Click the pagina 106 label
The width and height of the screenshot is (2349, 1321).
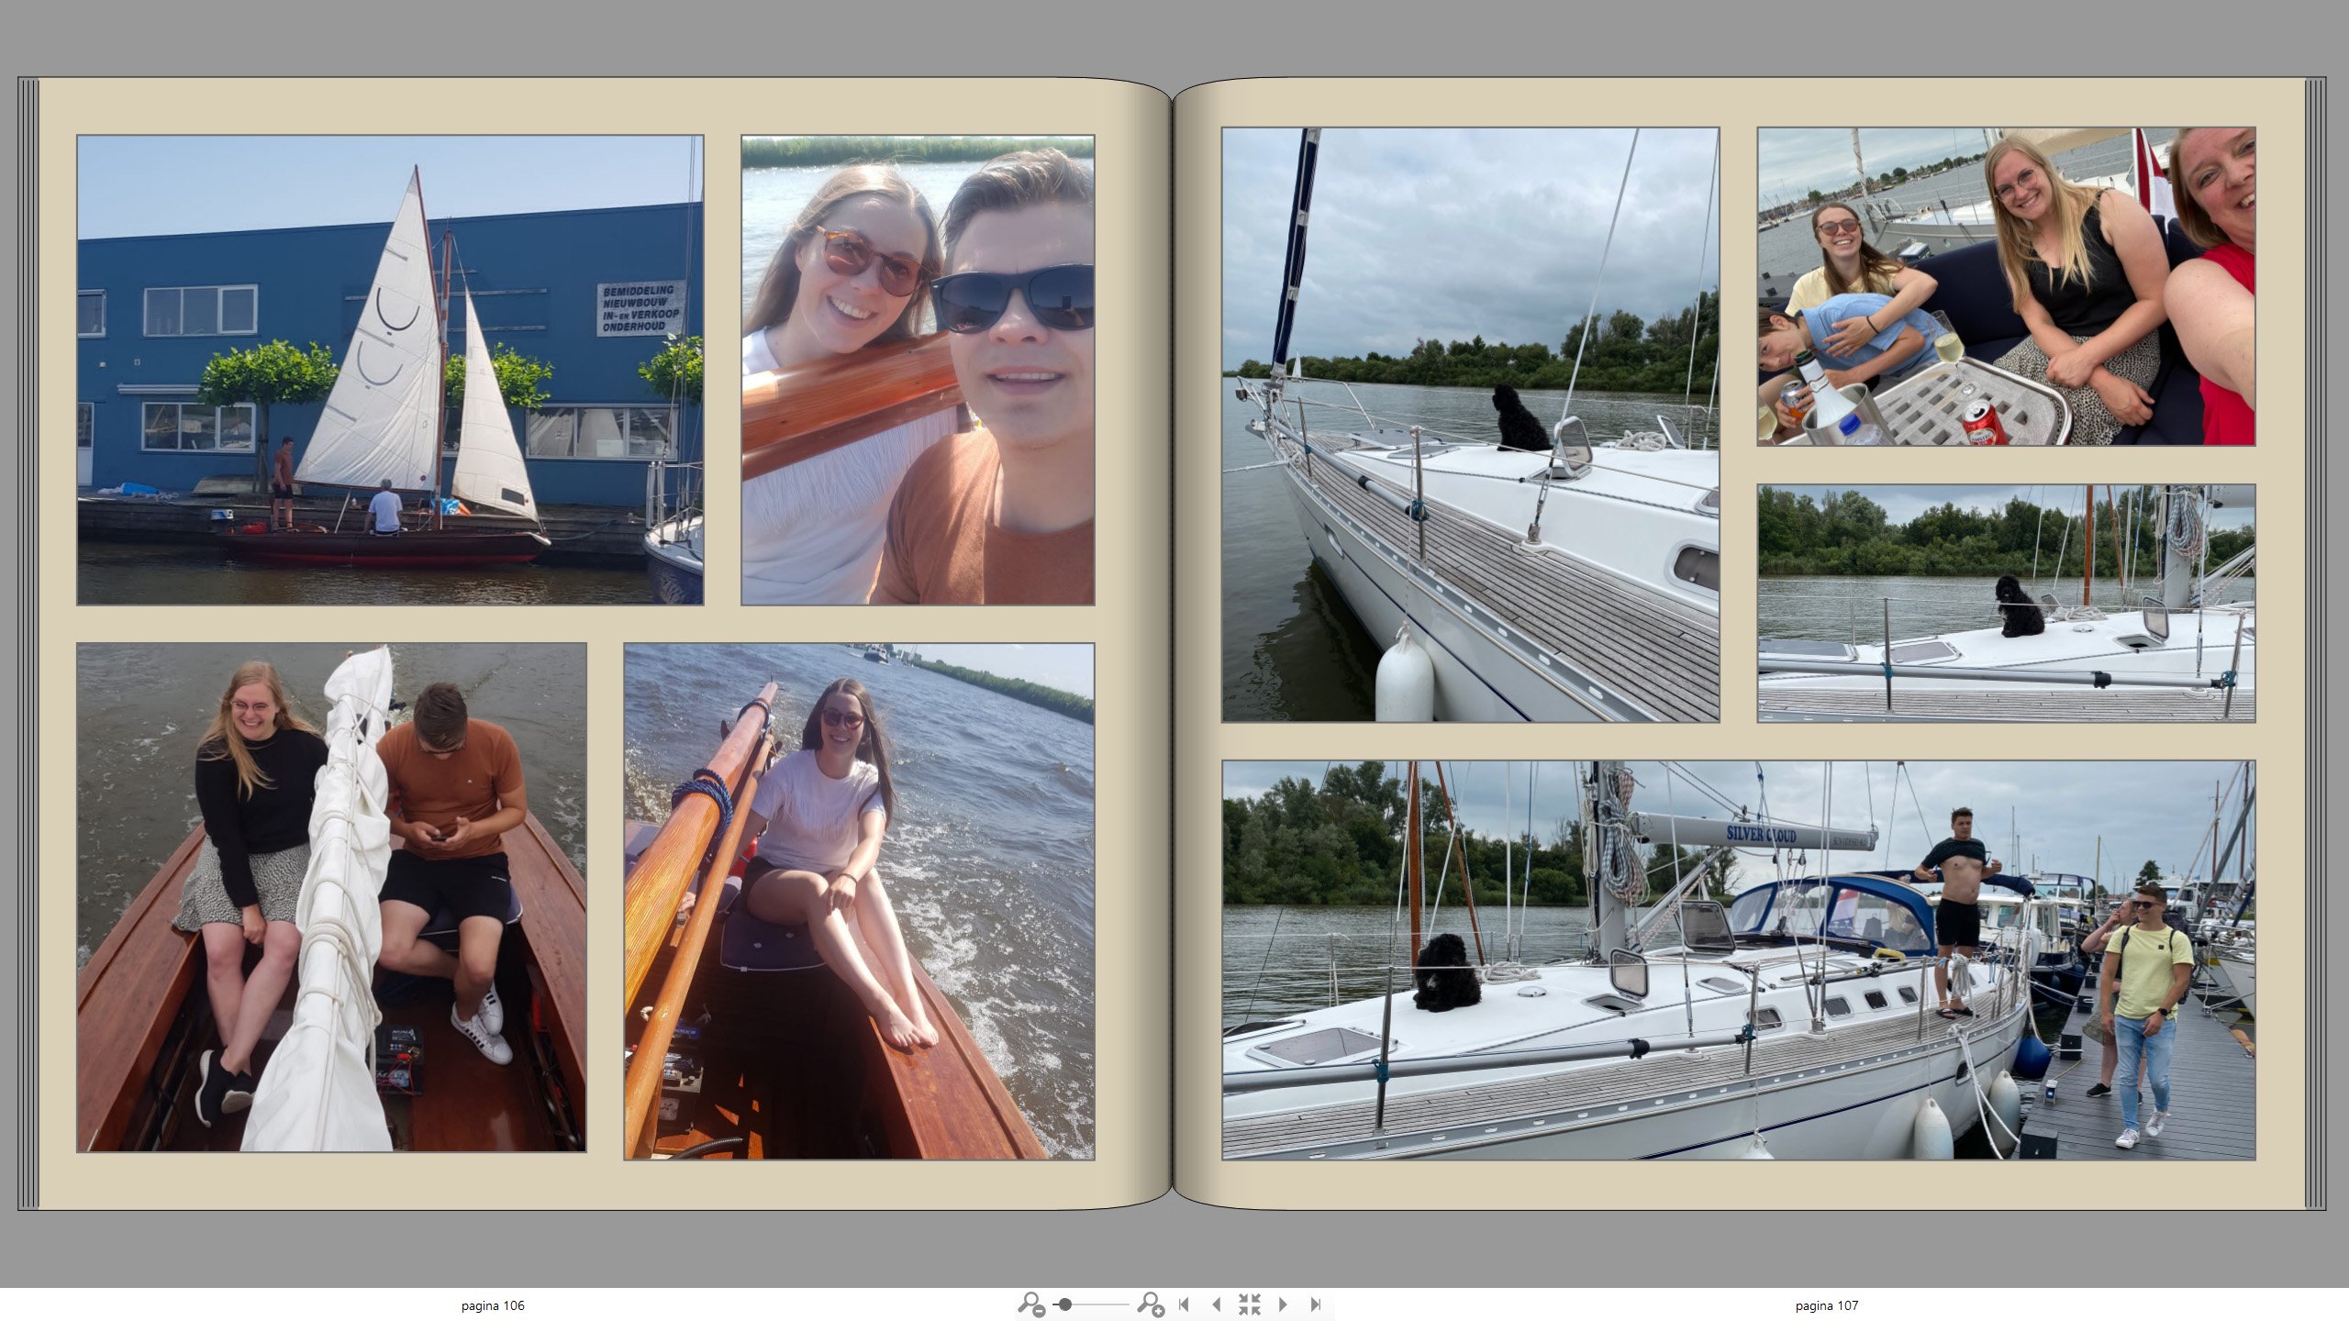point(493,1305)
